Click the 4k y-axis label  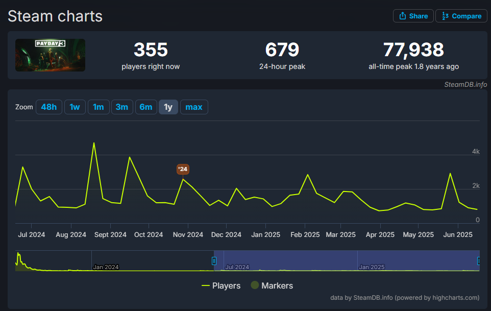point(476,152)
